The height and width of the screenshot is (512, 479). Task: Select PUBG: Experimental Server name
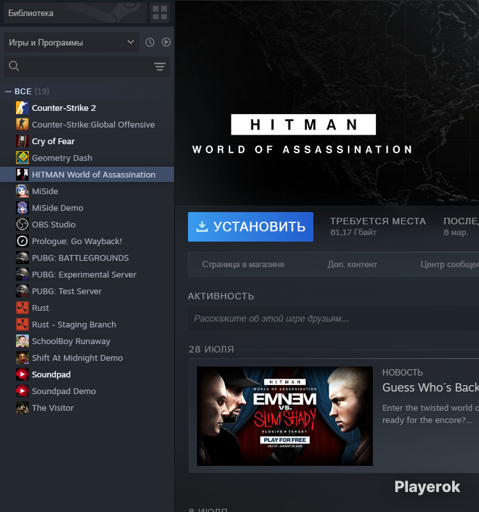(84, 274)
